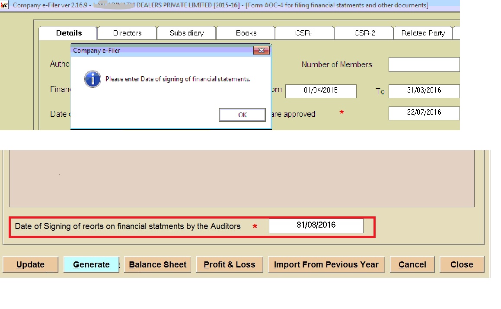Click the Company e-Filer title bar icon
The image size is (501, 309).
[x=5, y=6]
